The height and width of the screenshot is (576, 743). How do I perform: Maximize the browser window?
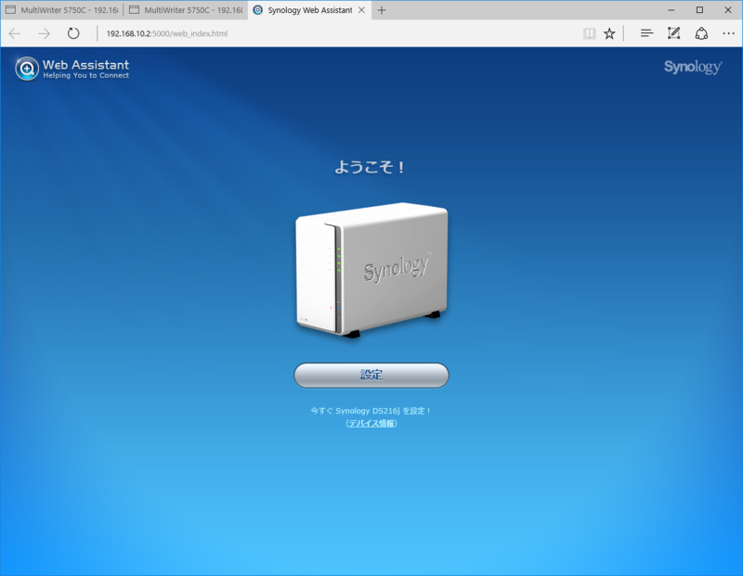coord(699,10)
